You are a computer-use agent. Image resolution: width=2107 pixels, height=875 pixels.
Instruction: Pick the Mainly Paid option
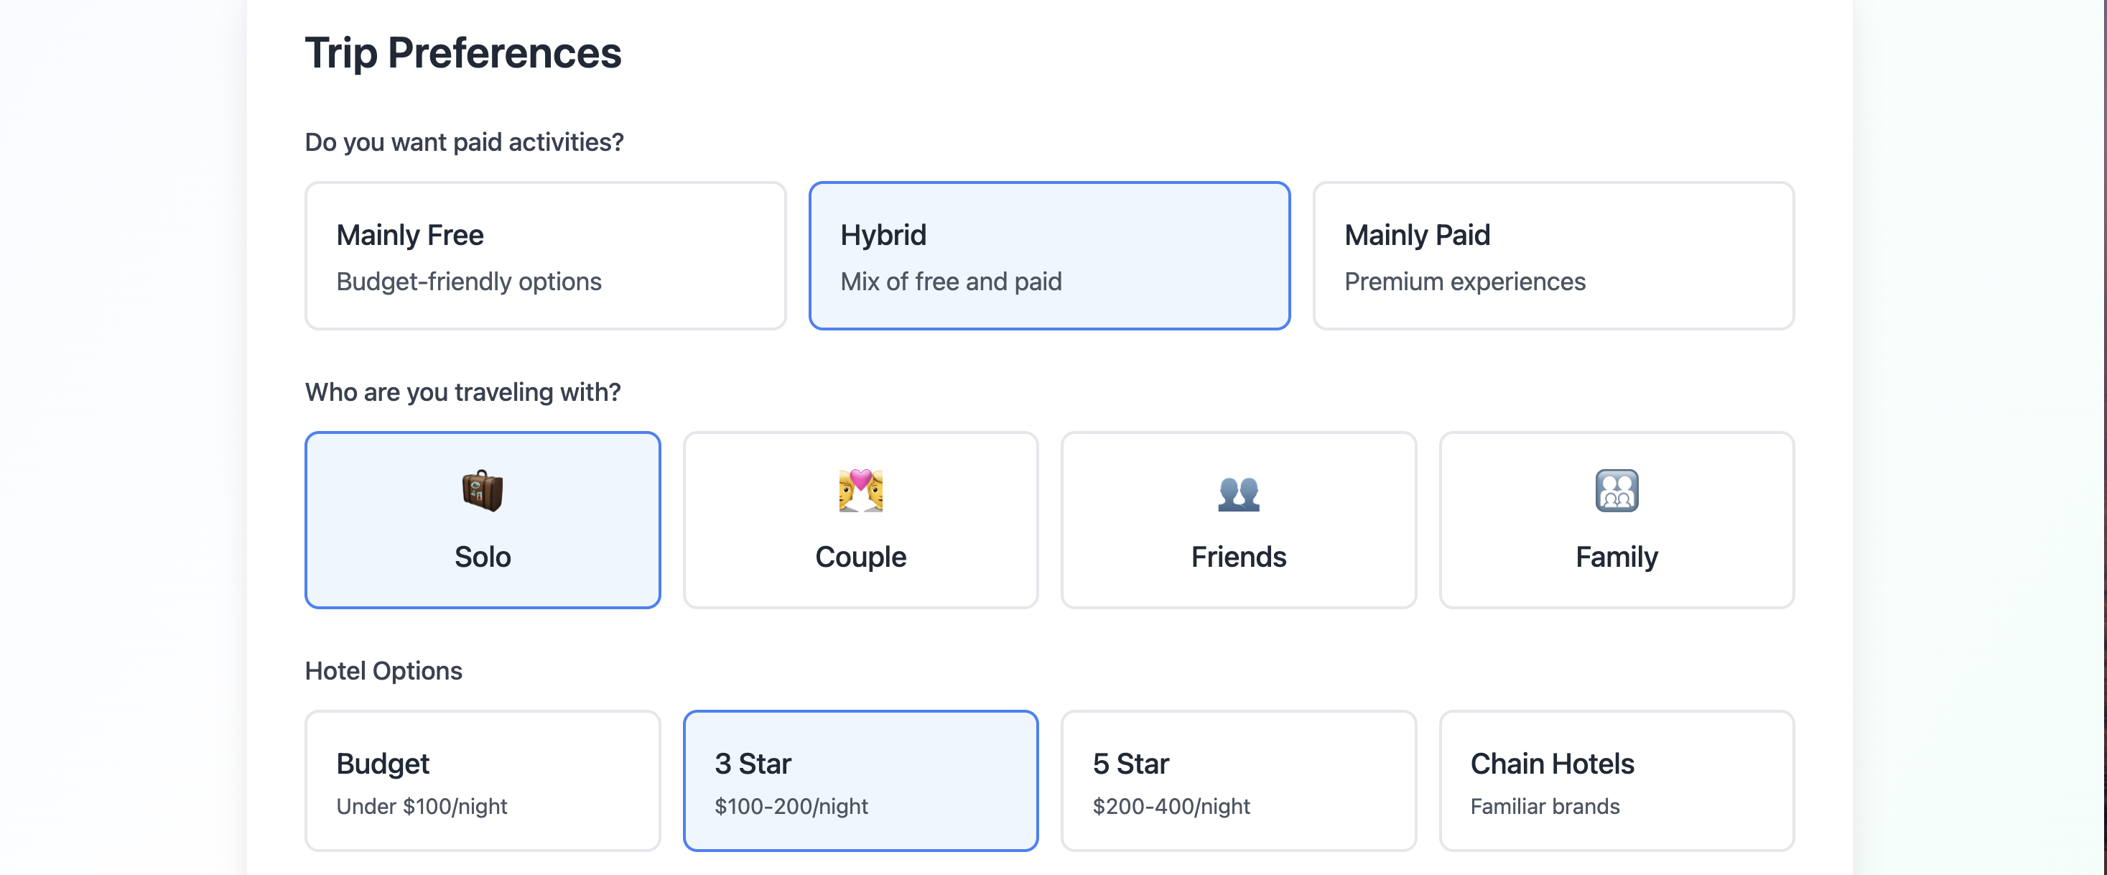1553,256
